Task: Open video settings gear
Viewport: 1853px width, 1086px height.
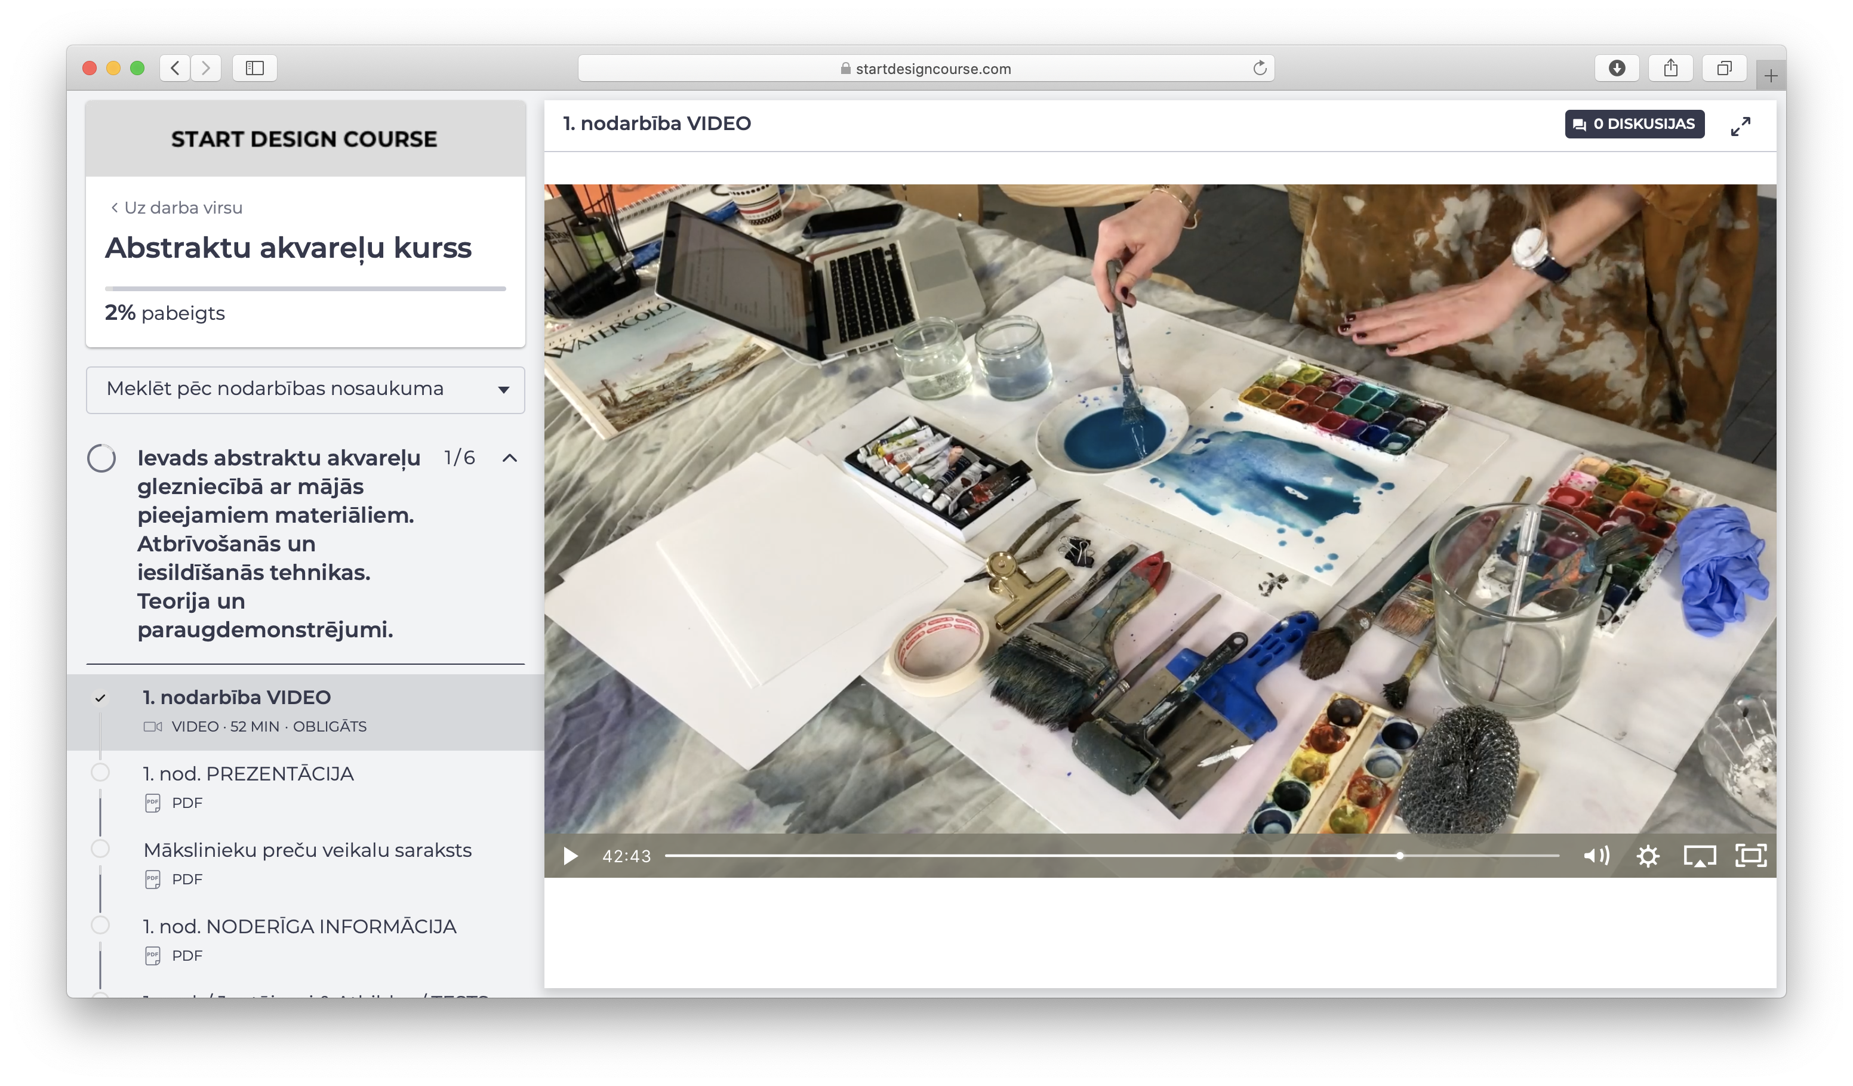Action: pyautogui.click(x=1648, y=856)
